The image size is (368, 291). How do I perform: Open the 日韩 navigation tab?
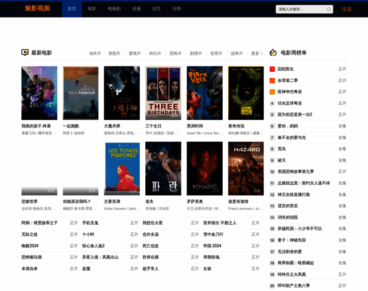(x=177, y=9)
